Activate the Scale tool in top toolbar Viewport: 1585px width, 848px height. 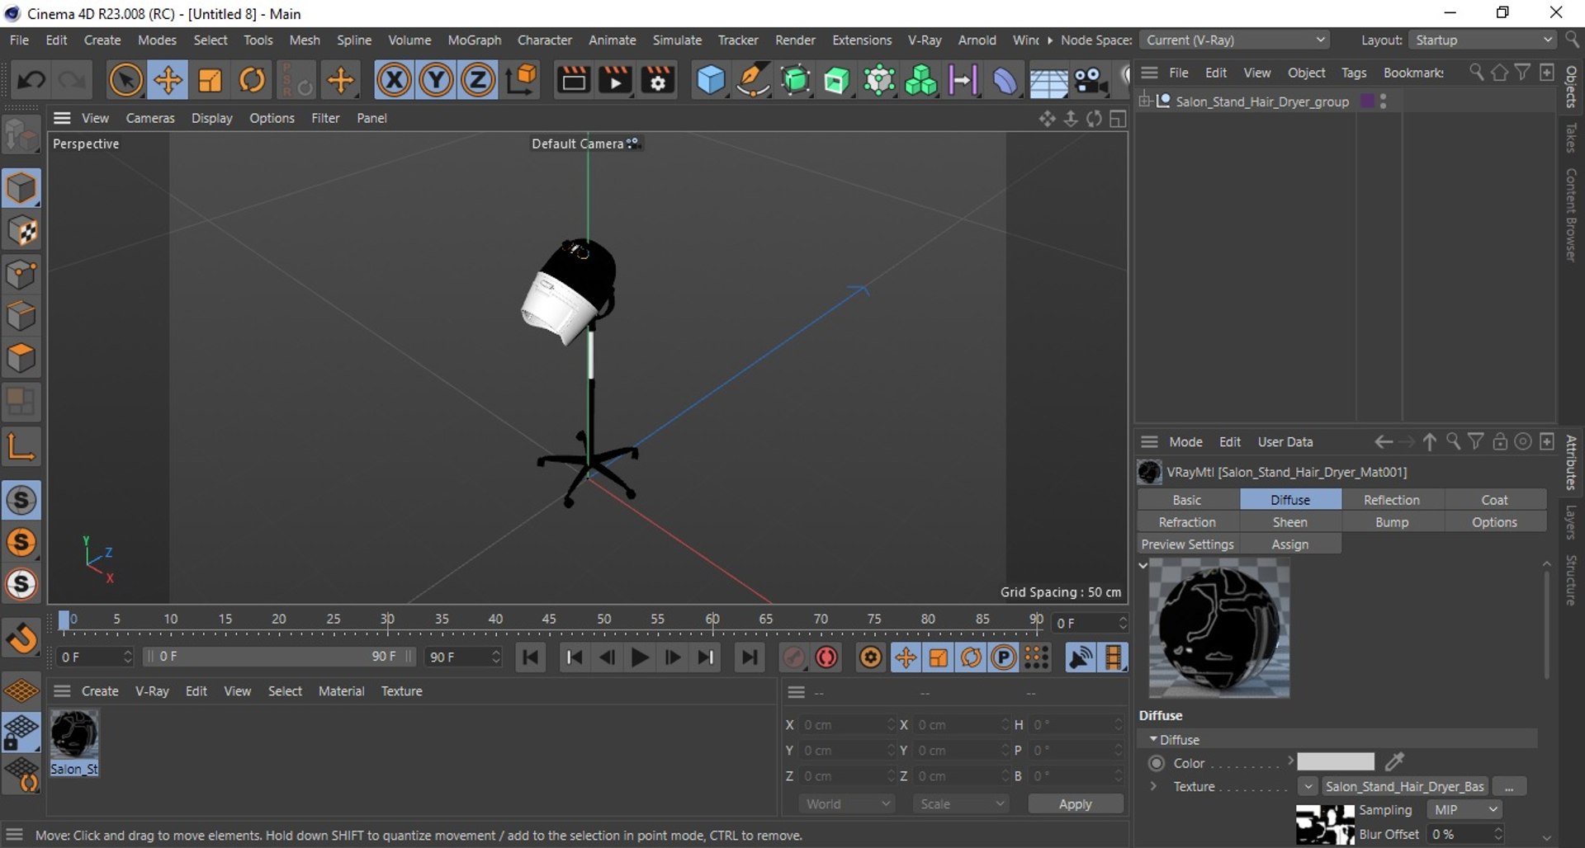tap(210, 81)
